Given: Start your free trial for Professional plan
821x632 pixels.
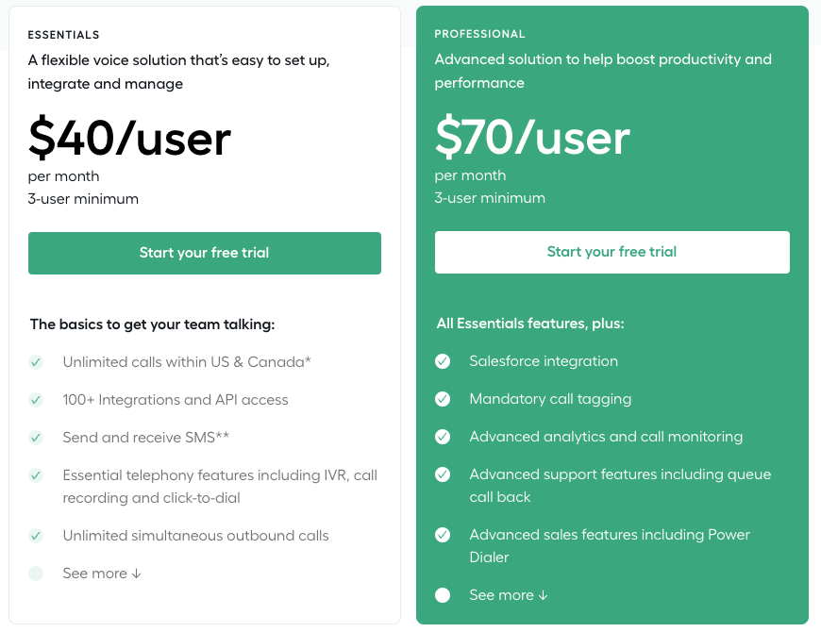Looking at the screenshot, I should click(x=612, y=252).
